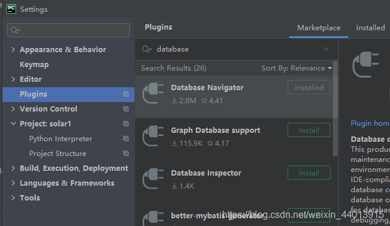Click the star rating icon of Graph Database support

(x=210, y=143)
